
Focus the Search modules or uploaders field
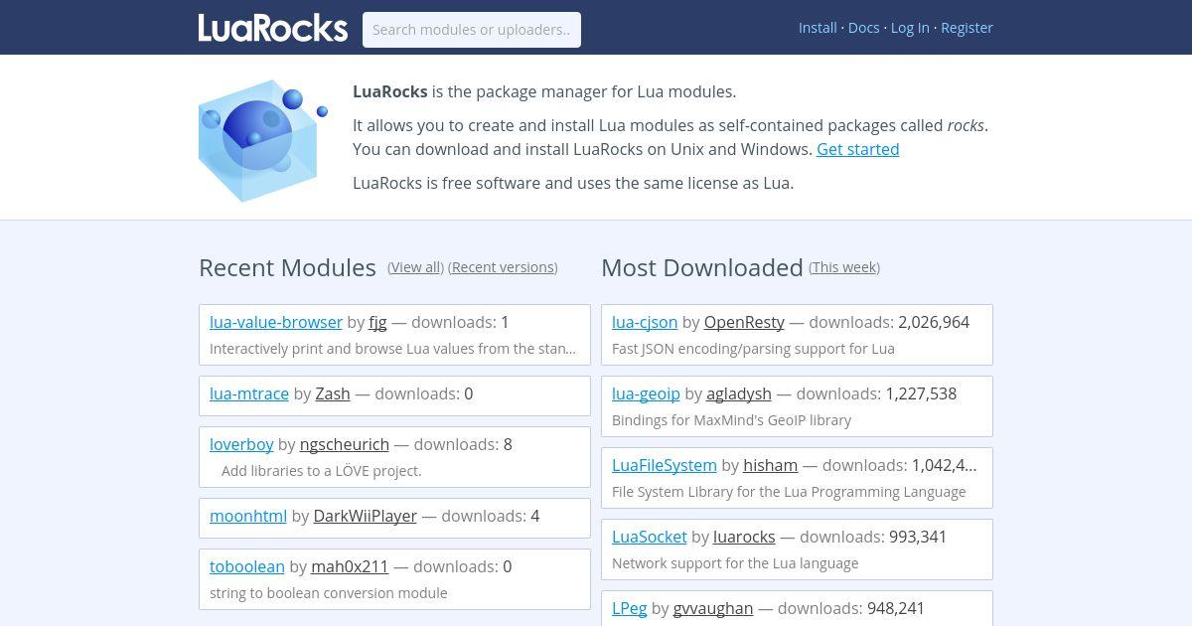(x=472, y=30)
